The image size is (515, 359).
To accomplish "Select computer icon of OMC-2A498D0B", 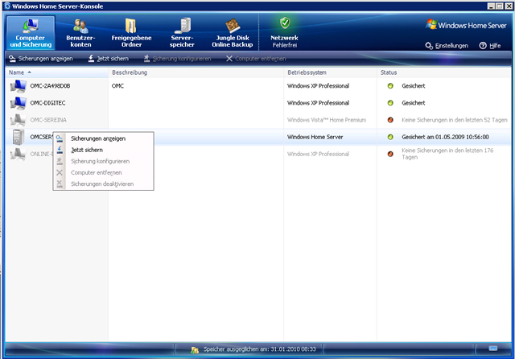I will [18, 86].
